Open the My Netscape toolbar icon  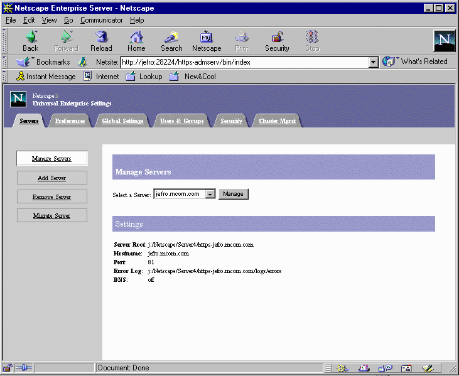click(207, 41)
